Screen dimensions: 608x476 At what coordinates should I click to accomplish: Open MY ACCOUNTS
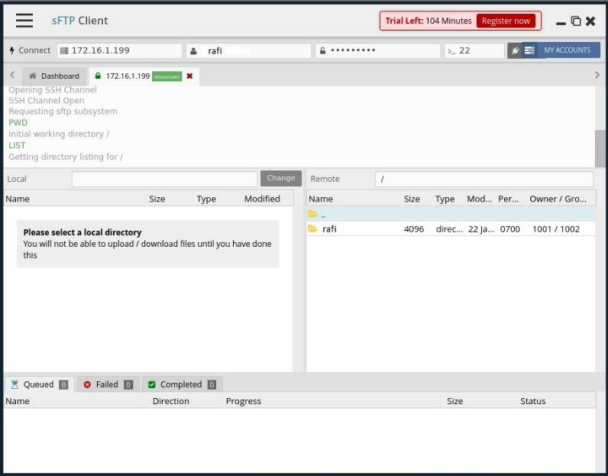click(561, 50)
